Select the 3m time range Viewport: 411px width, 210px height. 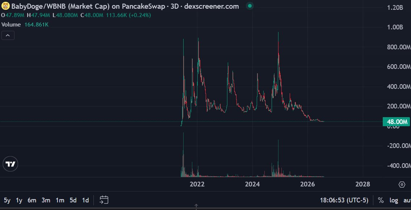(x=46, y=200)
